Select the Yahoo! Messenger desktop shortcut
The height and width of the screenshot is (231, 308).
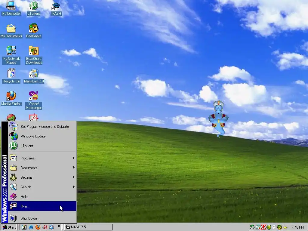pos(34,100)
